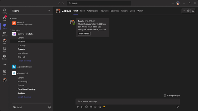This screenshot has height=111, width=198.
Task: Collapse the Pinned section
Action: click(x=11, y=18)
